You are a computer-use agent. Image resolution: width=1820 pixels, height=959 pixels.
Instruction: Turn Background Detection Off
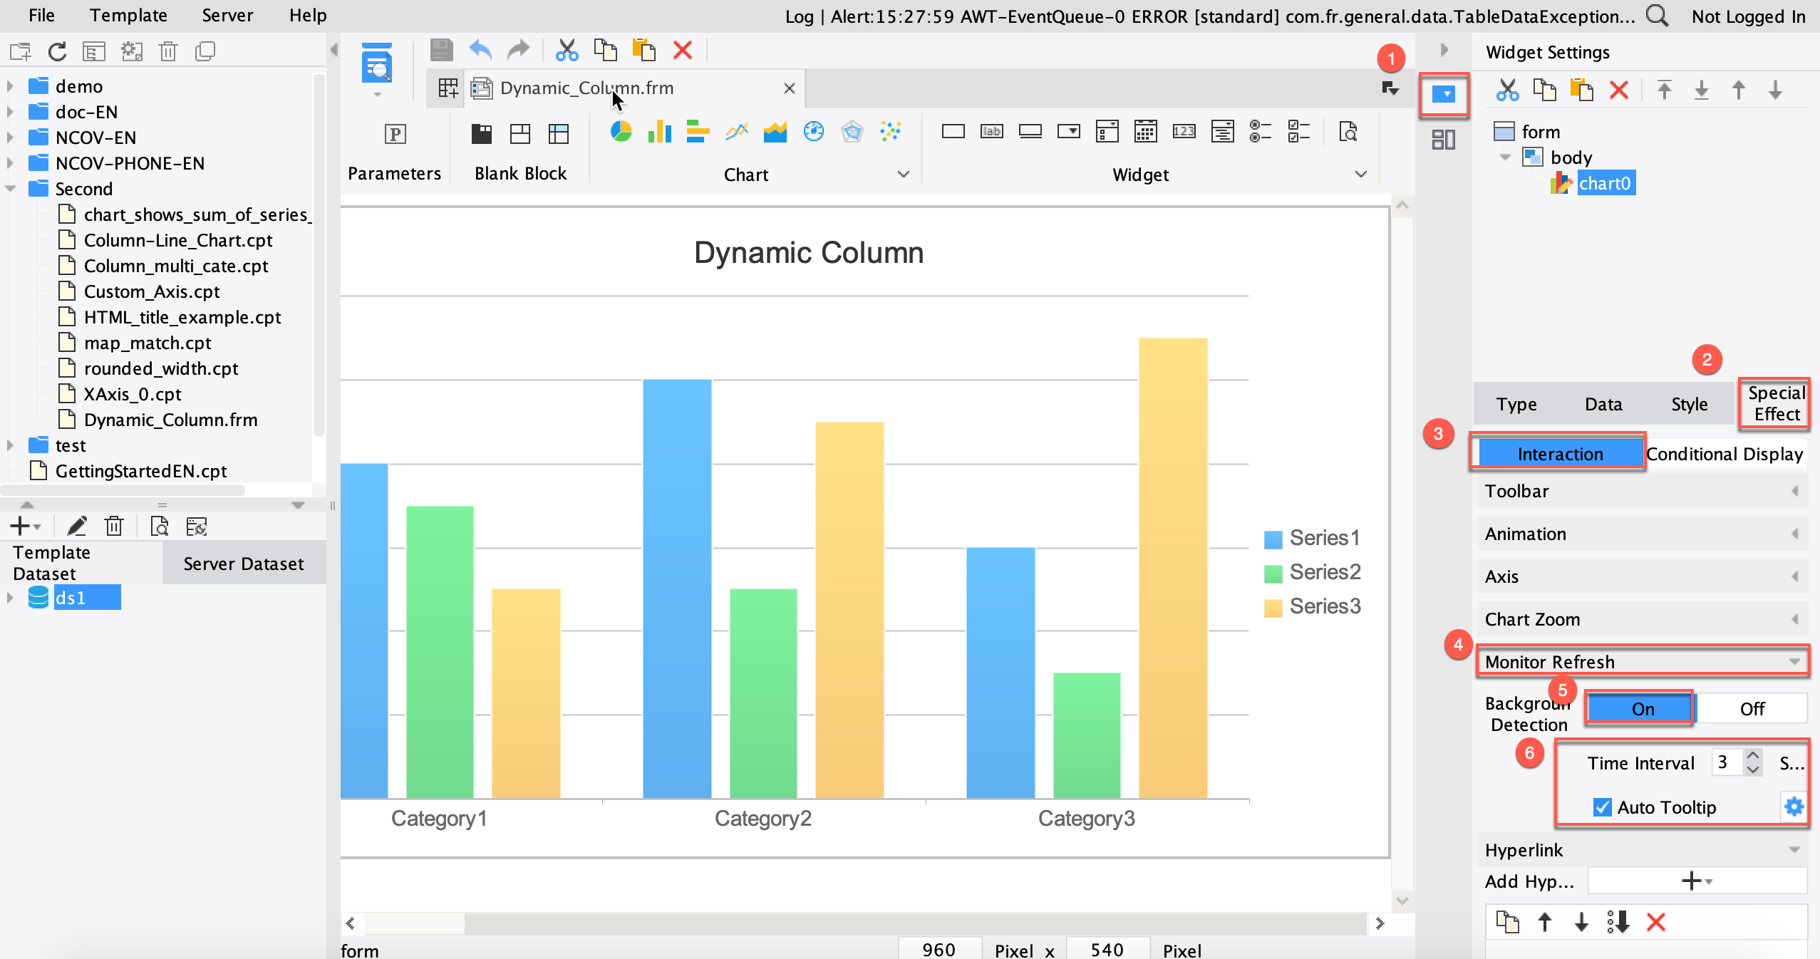click(1751, 708)
